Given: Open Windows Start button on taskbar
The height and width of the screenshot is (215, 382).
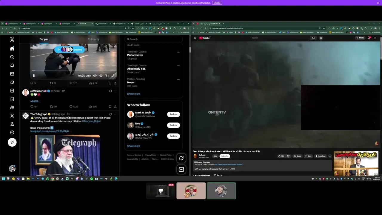Looking at the screenshot, I should coord(4,179).
